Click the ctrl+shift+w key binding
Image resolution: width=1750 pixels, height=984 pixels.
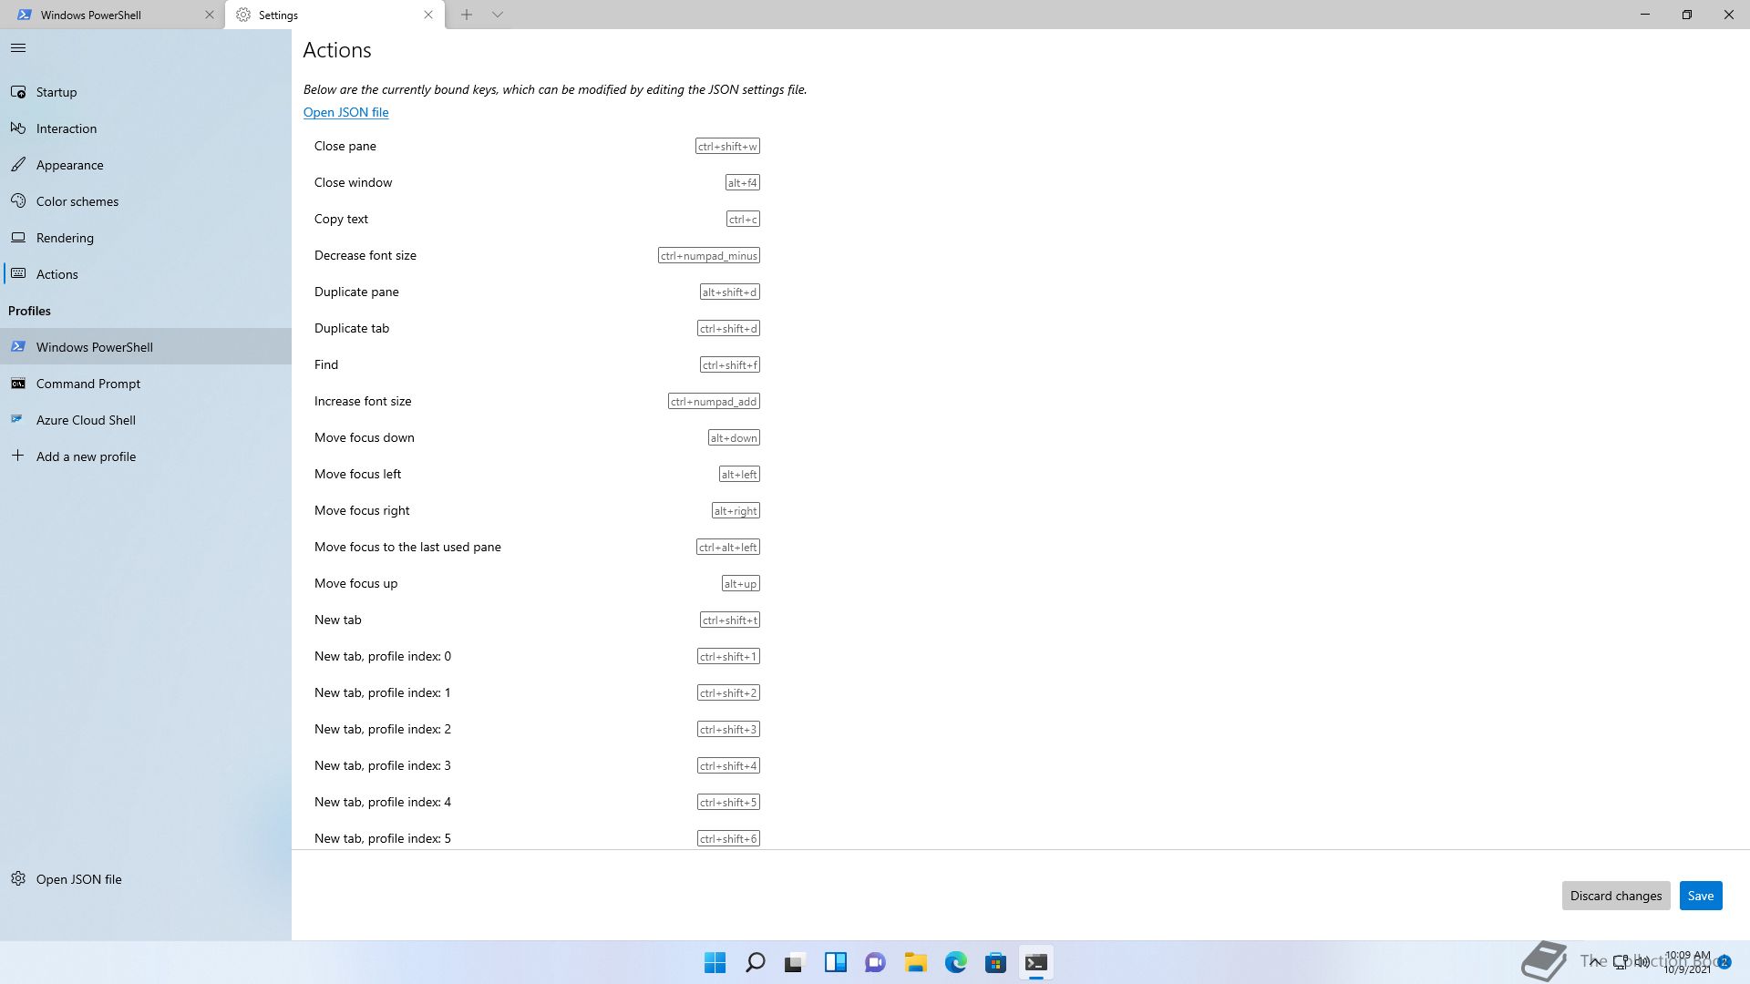(x=727, y=146)
